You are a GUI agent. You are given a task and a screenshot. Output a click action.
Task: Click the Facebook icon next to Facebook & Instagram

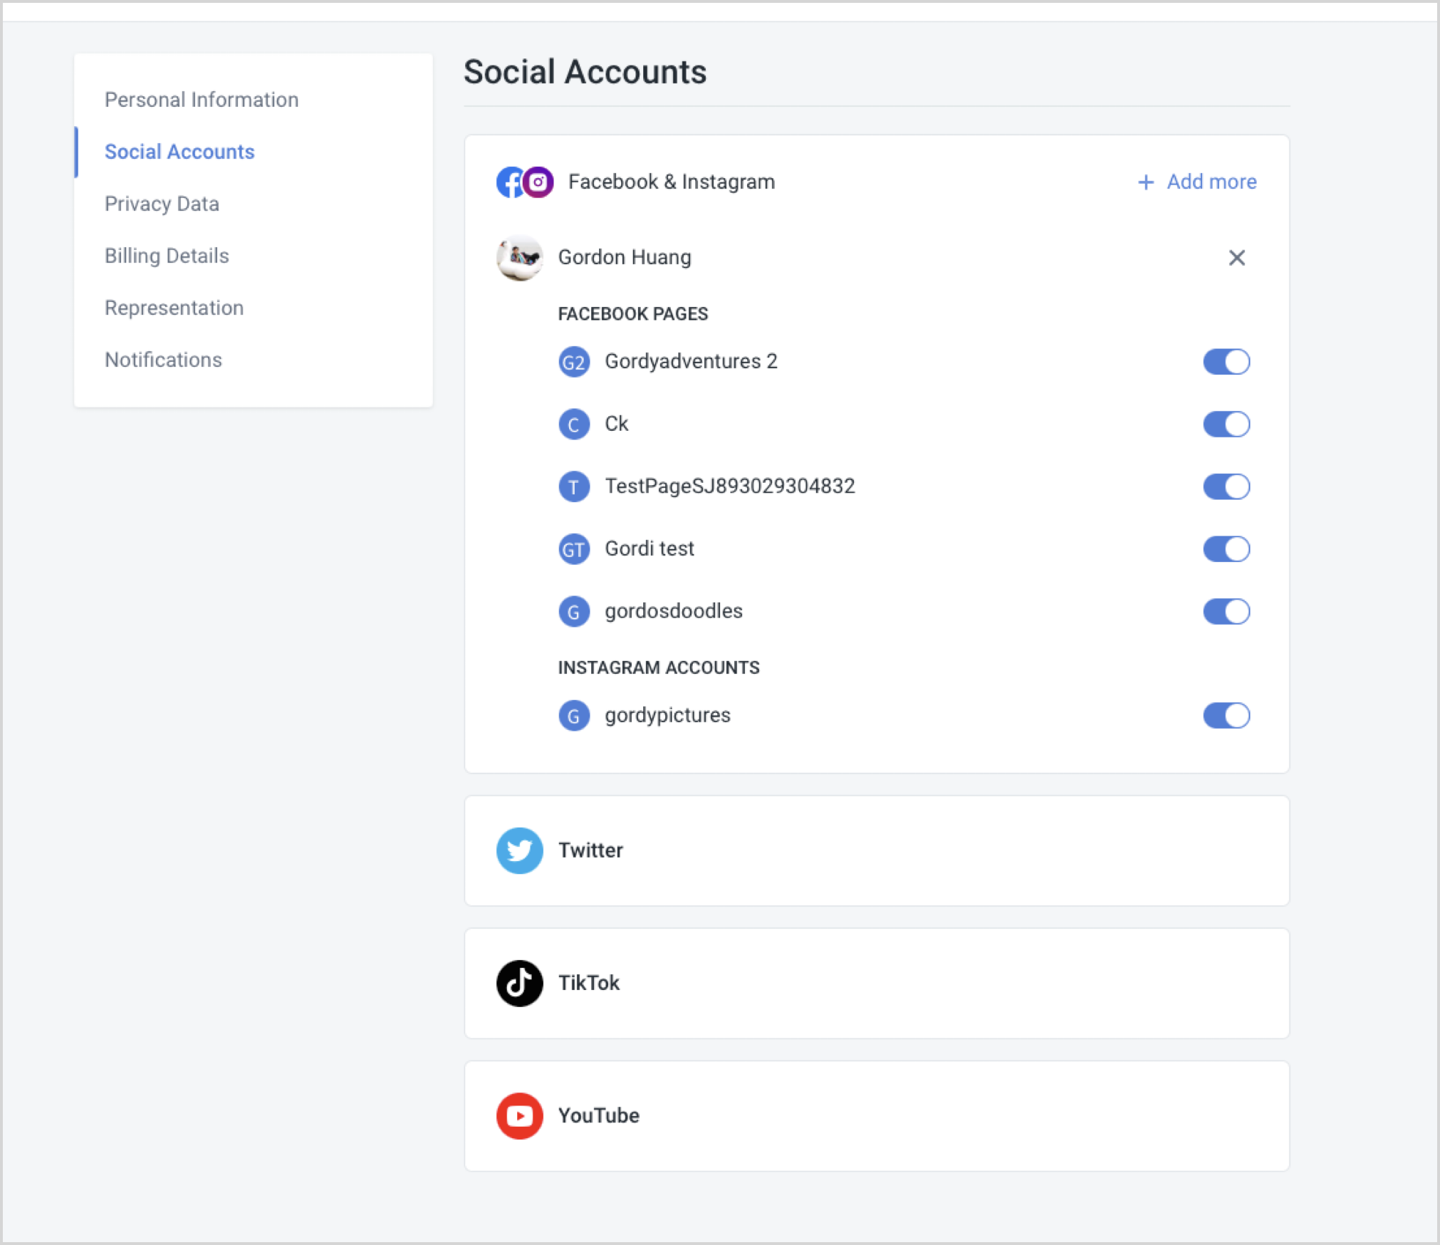tap(510, 182)
